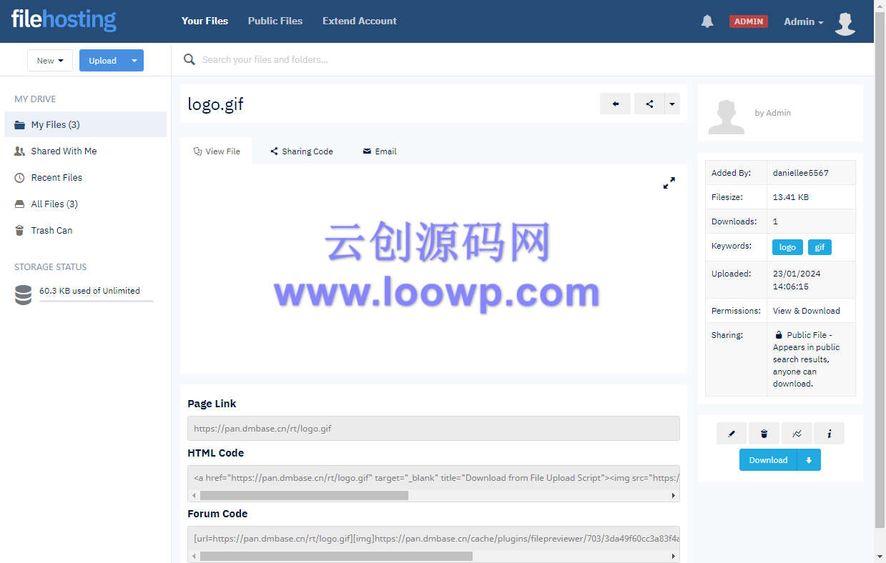Click the red ADMIN badge
886x563 pixels.
(x=748, y=21)
